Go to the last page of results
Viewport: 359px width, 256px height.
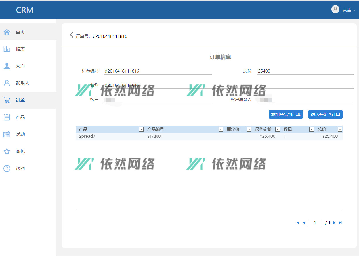click(x=340, y=223)
